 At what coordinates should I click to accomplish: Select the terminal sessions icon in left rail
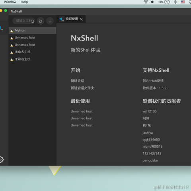1,28
